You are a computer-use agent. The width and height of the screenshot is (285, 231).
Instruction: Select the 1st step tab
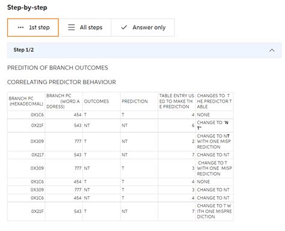coord(33,28)
